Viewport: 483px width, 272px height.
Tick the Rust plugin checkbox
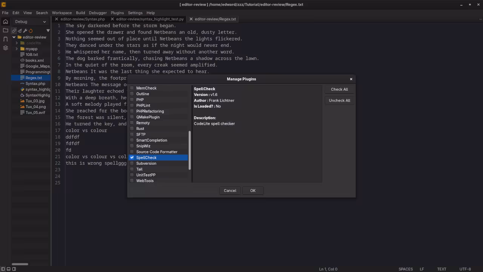pos(132,129)
